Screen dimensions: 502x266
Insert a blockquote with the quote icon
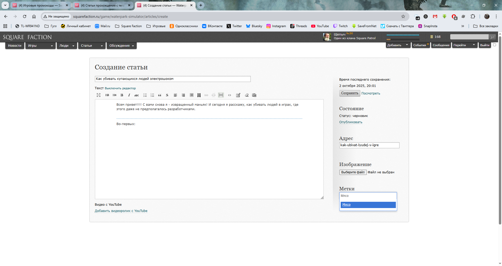160,95
